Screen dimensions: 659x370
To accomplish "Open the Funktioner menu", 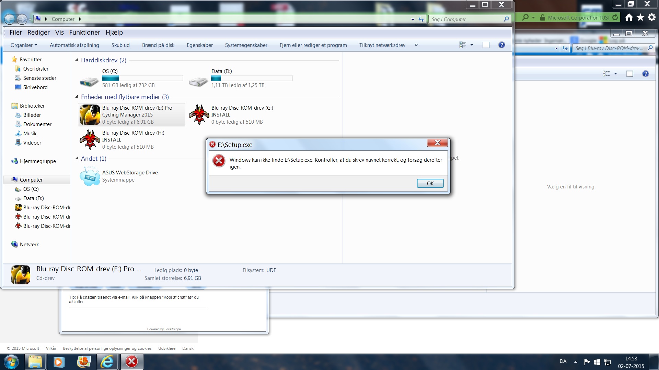I will 84,33.
